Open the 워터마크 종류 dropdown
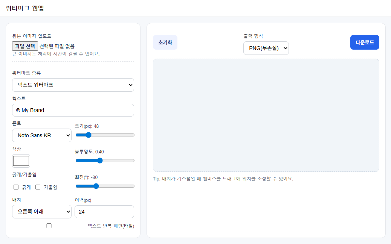 click(x=73, y=85)
